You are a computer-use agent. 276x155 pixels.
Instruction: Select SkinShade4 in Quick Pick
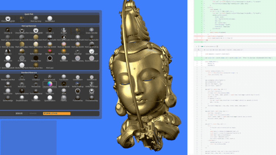pos(50,19)
